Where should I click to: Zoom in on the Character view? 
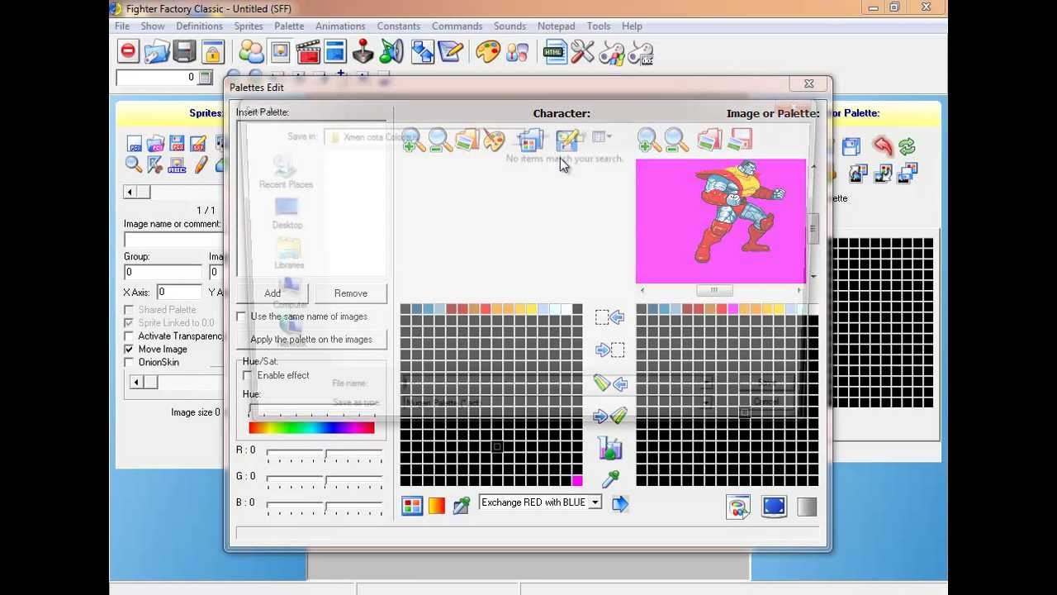pos(414,140)
